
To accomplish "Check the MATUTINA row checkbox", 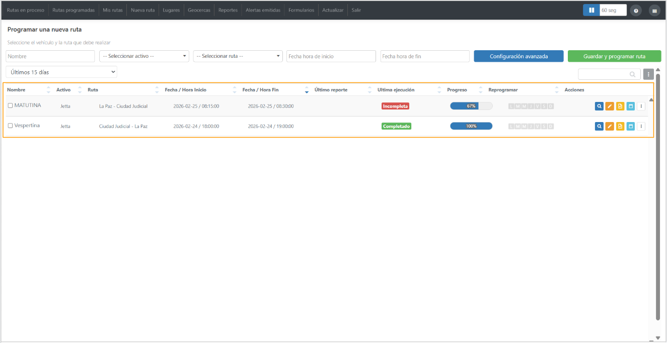I will [10, 105].
